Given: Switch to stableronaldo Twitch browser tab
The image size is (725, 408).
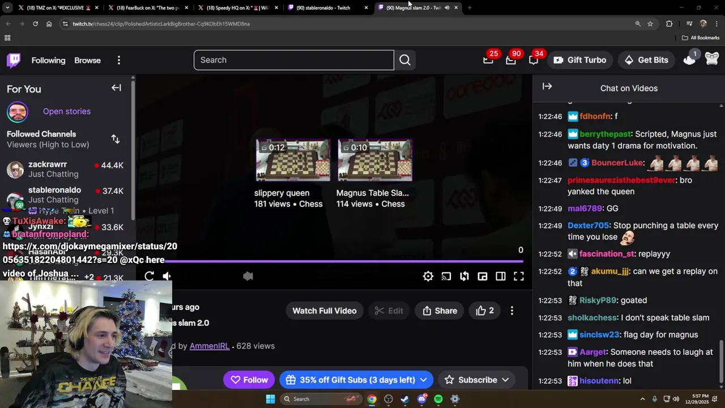Looking at the screenshot, I should (329, 8).
